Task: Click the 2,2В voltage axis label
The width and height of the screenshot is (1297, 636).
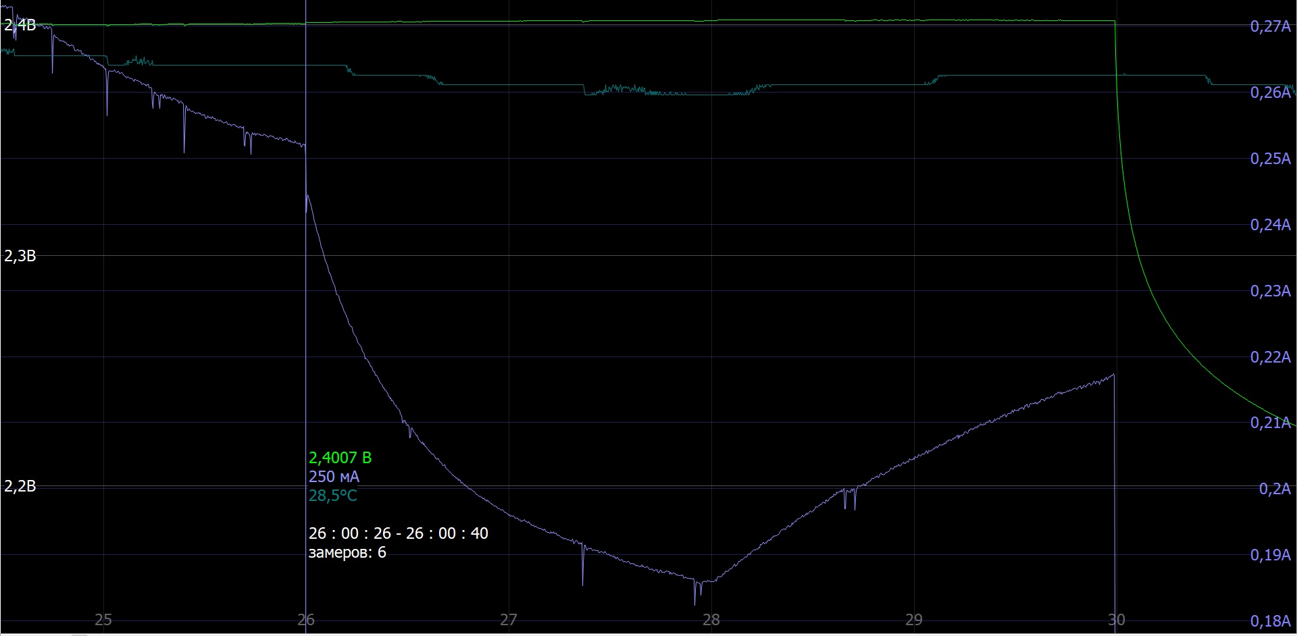Action: click(20, 486)
